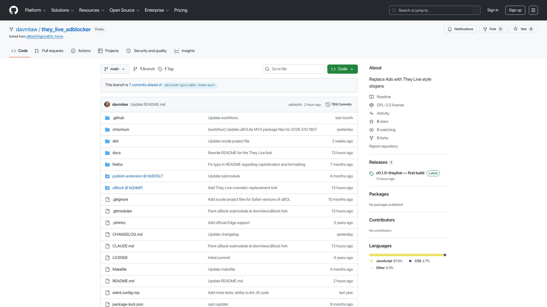Open the 1 Tag link
Viewport: 547px width, 307px height.
(x=166, y=69)
